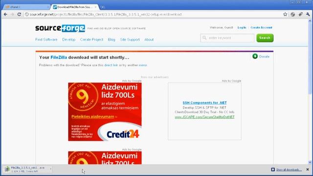This screenshot has height=176, width=313.
Task: Go back with the browser back arrow
Action: pyautogui.click(x=5, y=14)
